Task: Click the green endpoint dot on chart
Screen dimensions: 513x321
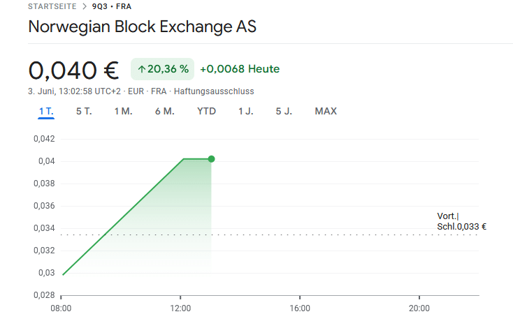Action: (x=211, y=159)
